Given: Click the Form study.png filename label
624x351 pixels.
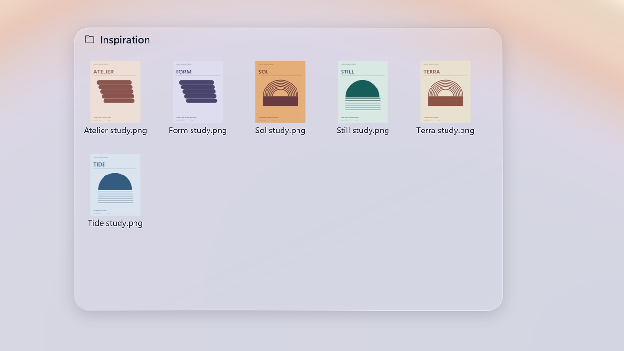Looking at the screenshot, I should pos(198,131).
